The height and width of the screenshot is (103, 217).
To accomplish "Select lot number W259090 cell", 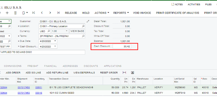I will [x=183, y=87].
